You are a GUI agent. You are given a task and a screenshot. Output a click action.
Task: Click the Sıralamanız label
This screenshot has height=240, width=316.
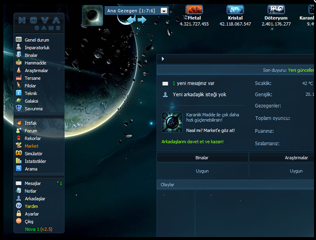coord(267,144)
